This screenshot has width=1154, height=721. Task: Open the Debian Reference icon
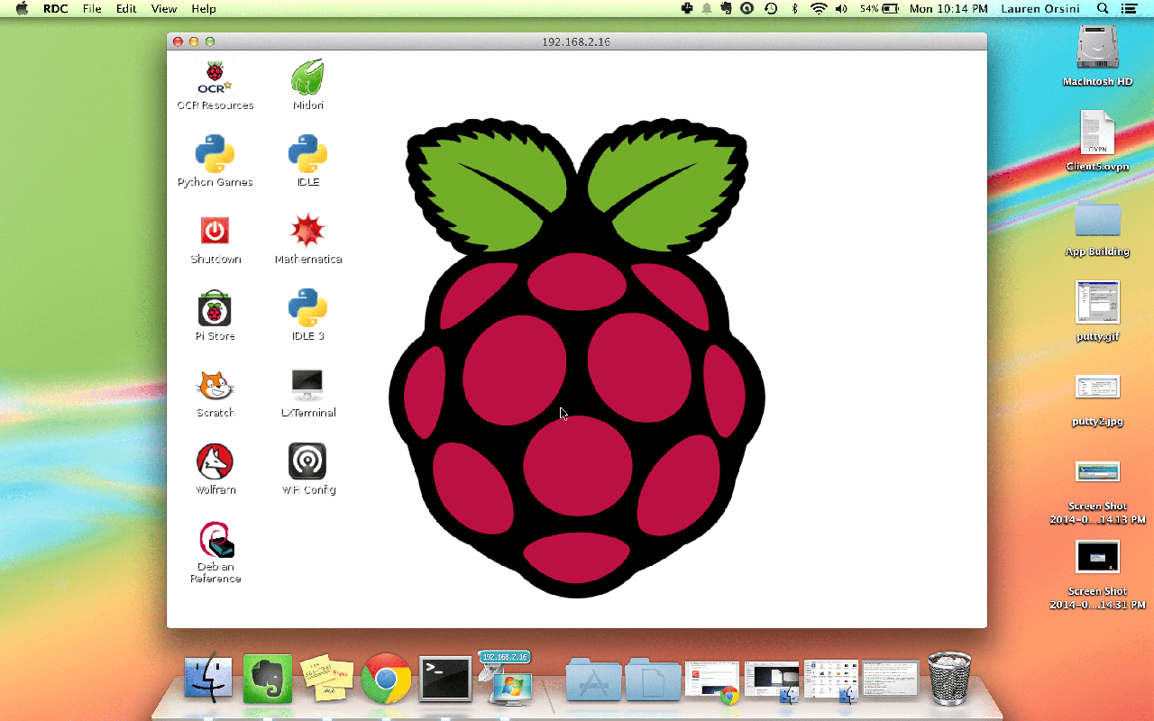pyautogui.click(x=215, y=540)
